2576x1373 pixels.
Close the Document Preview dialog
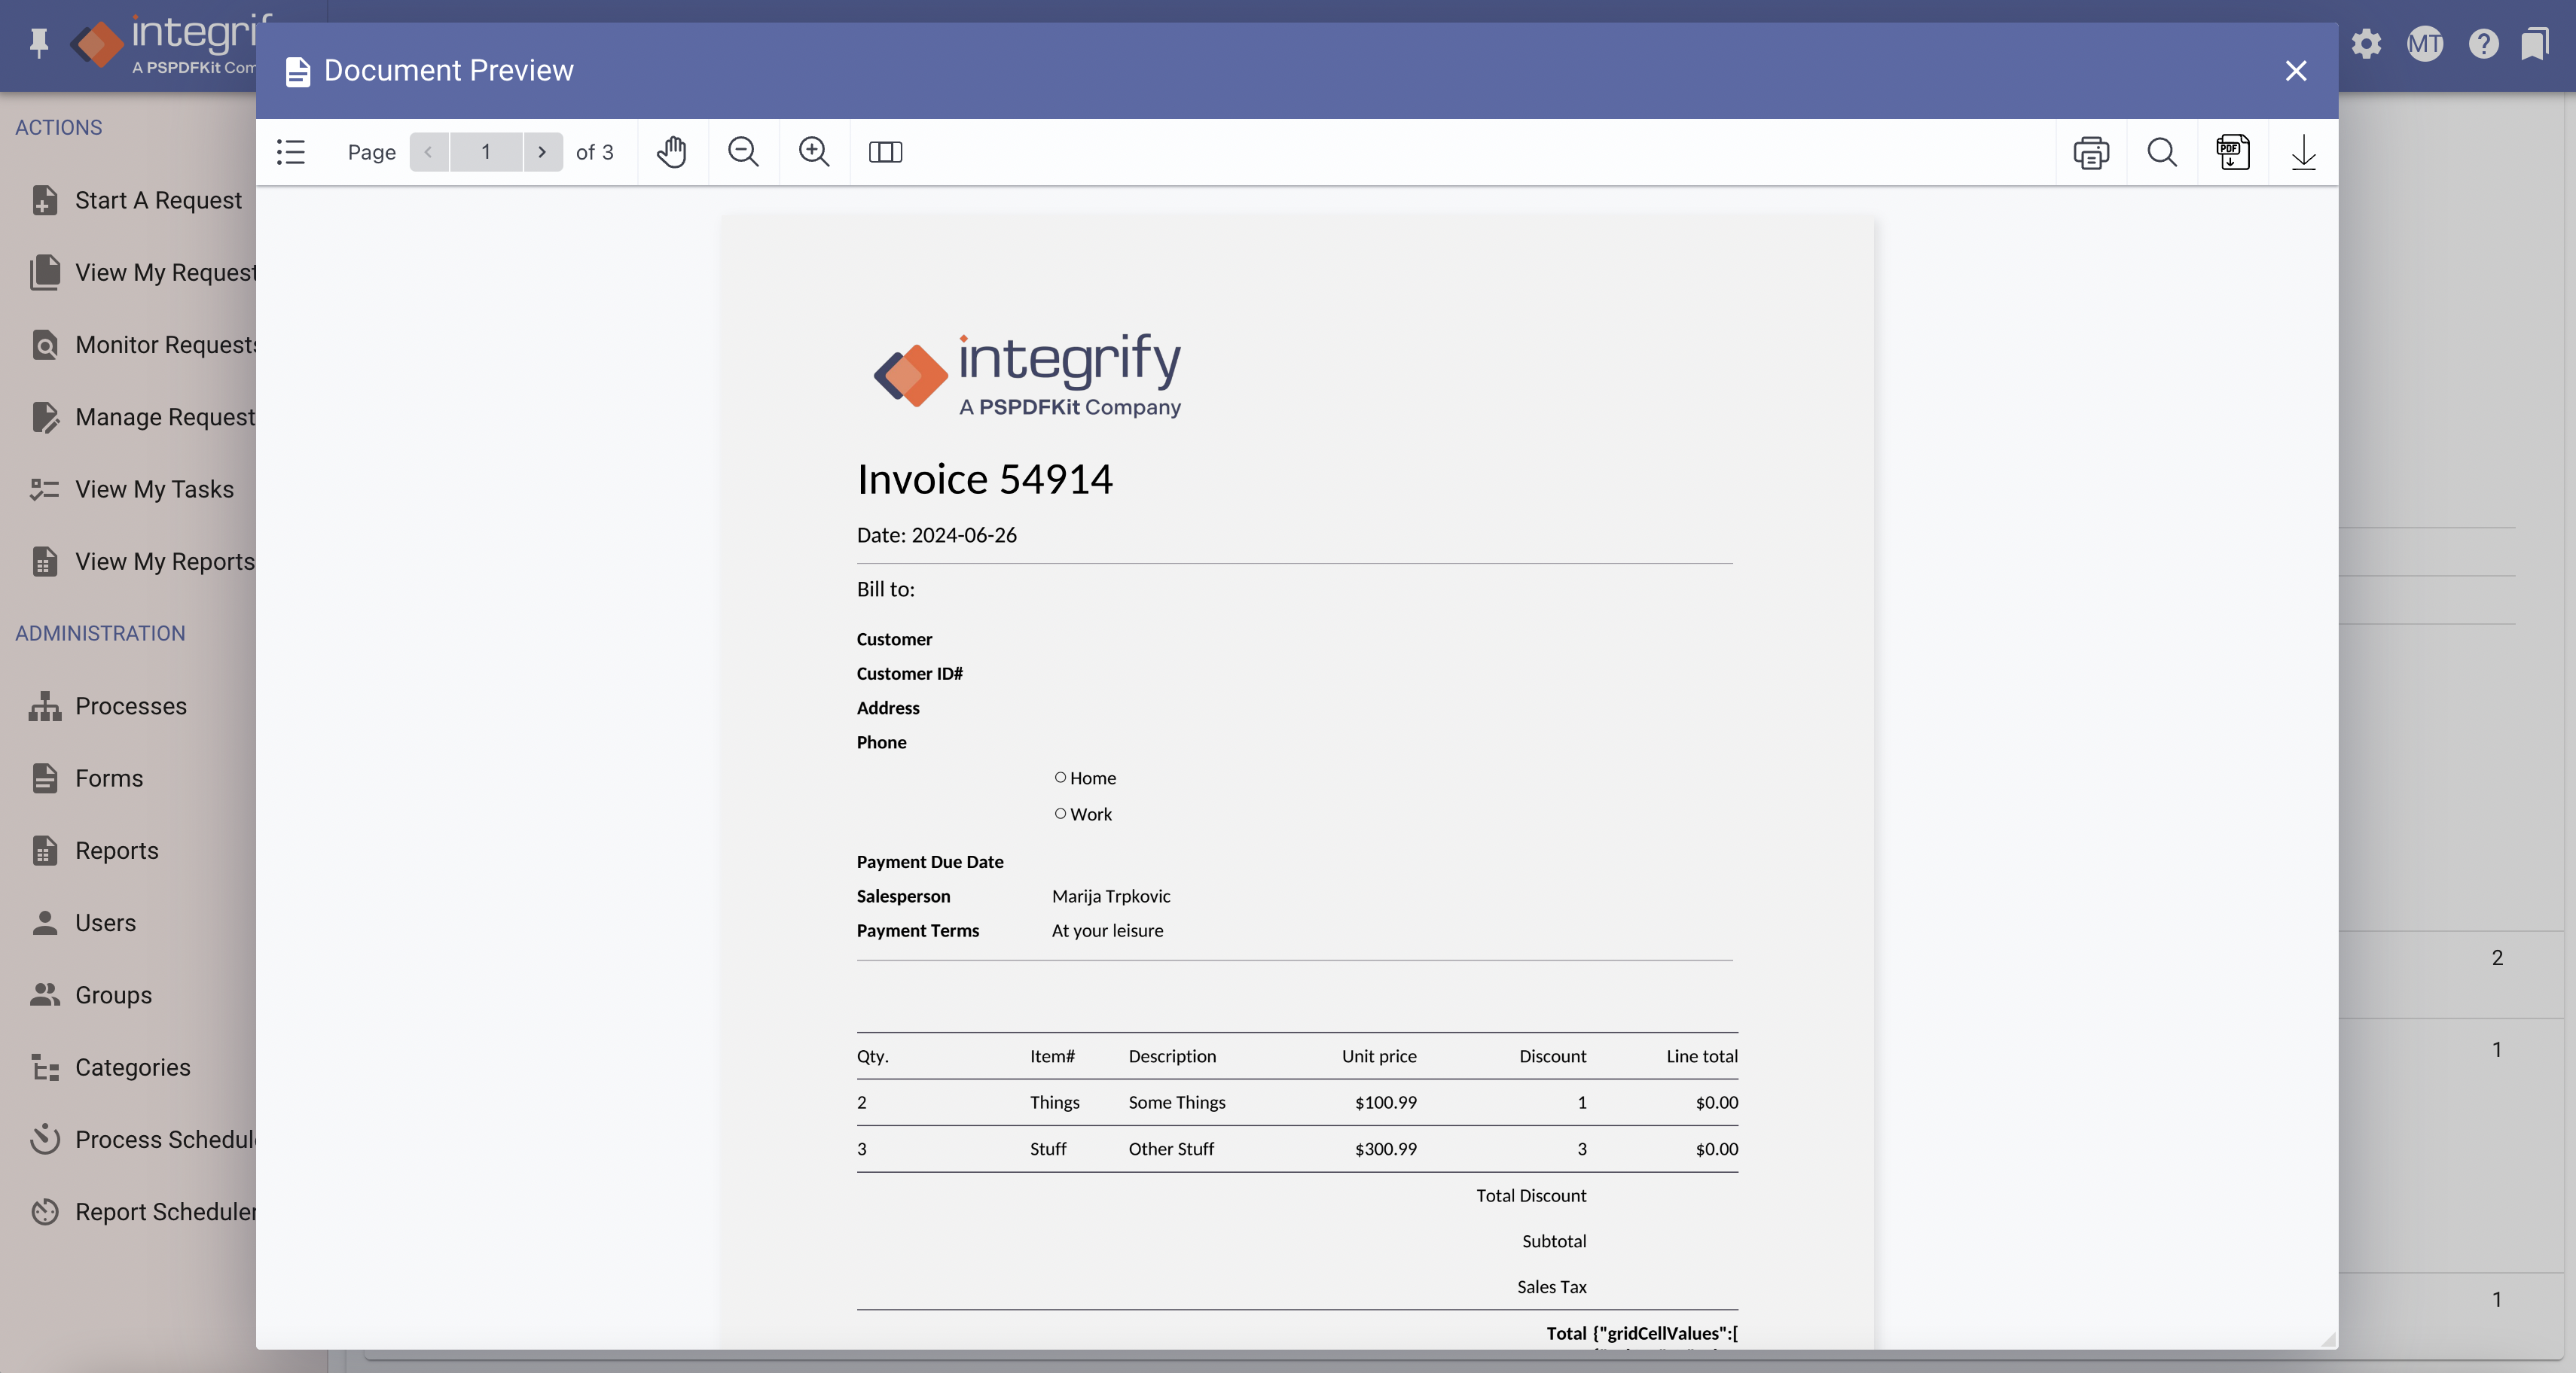tap(2296, 71)
